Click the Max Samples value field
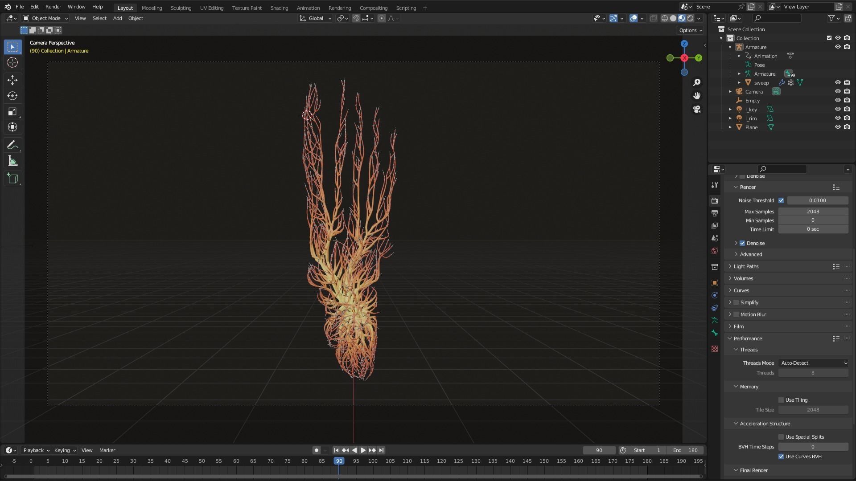Image resolution: width=856 pixels, height=481 pixels. (813, 212)
